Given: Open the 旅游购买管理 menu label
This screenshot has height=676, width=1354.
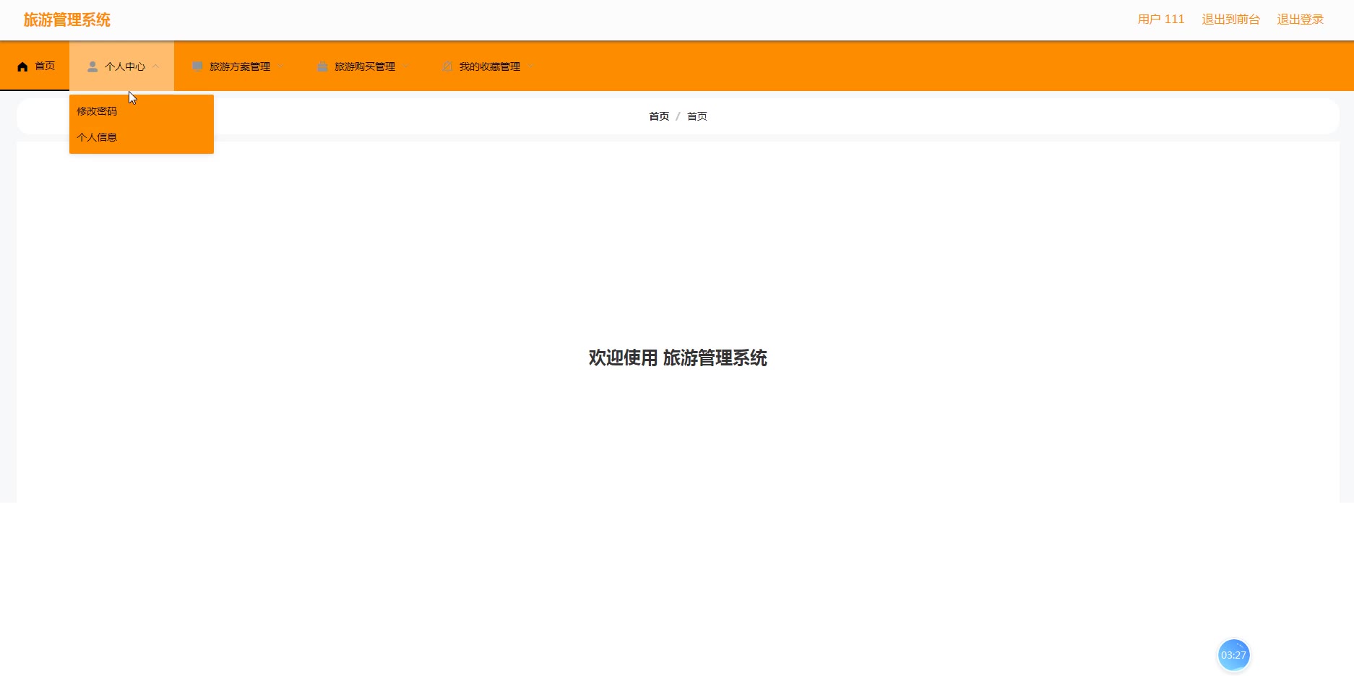Looking at the screenshot, I should point(365,66).
